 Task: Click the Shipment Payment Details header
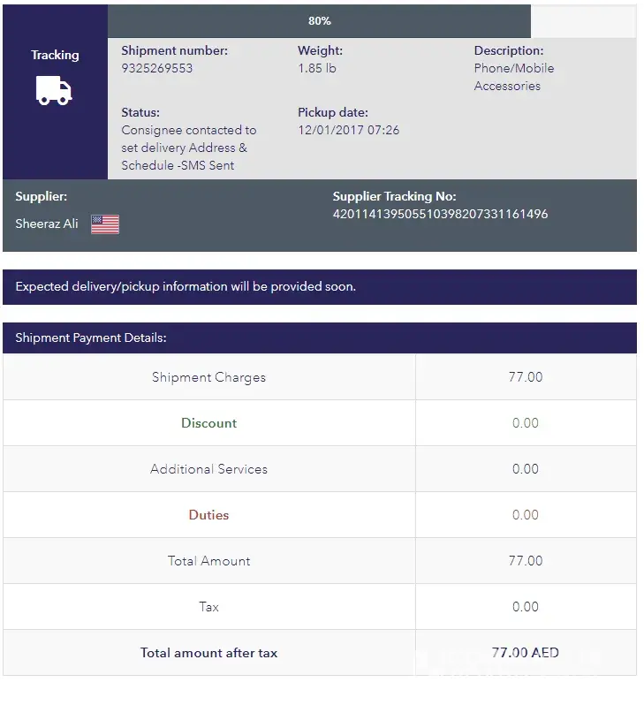(x=91, y=337)
